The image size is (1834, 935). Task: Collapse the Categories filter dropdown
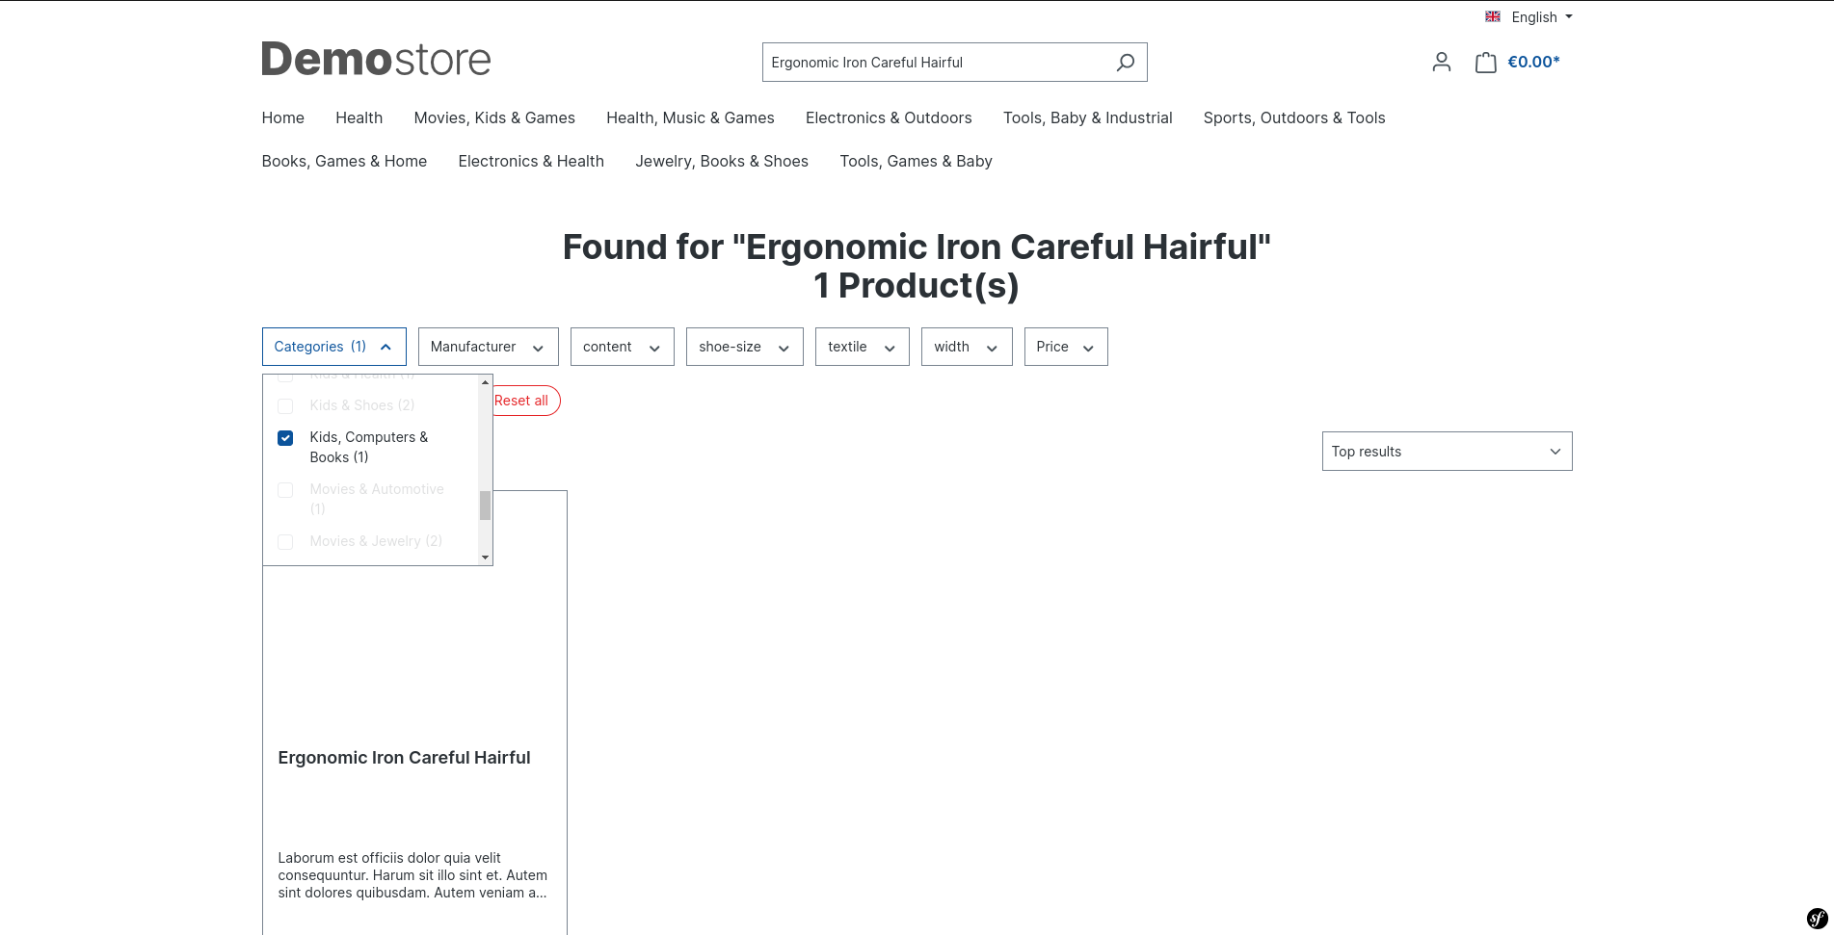coord(334,347)
